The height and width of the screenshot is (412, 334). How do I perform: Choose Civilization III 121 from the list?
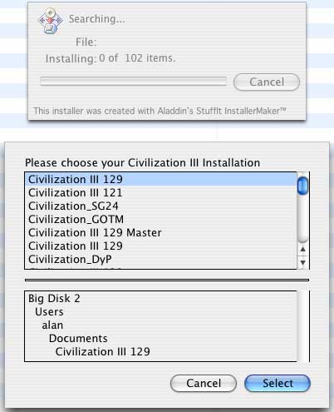pyautogui.click(x=161, y=192)
